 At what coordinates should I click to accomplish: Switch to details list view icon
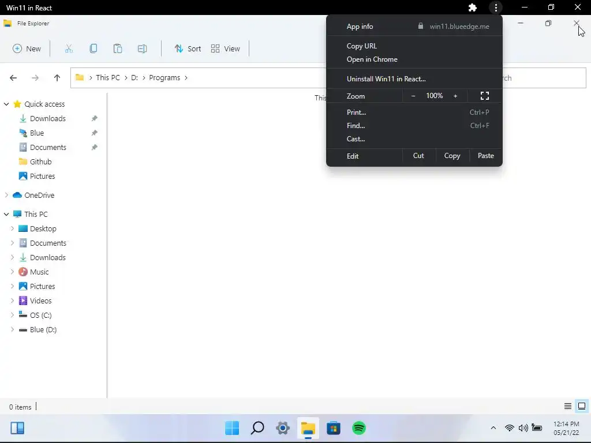(568, 406)
